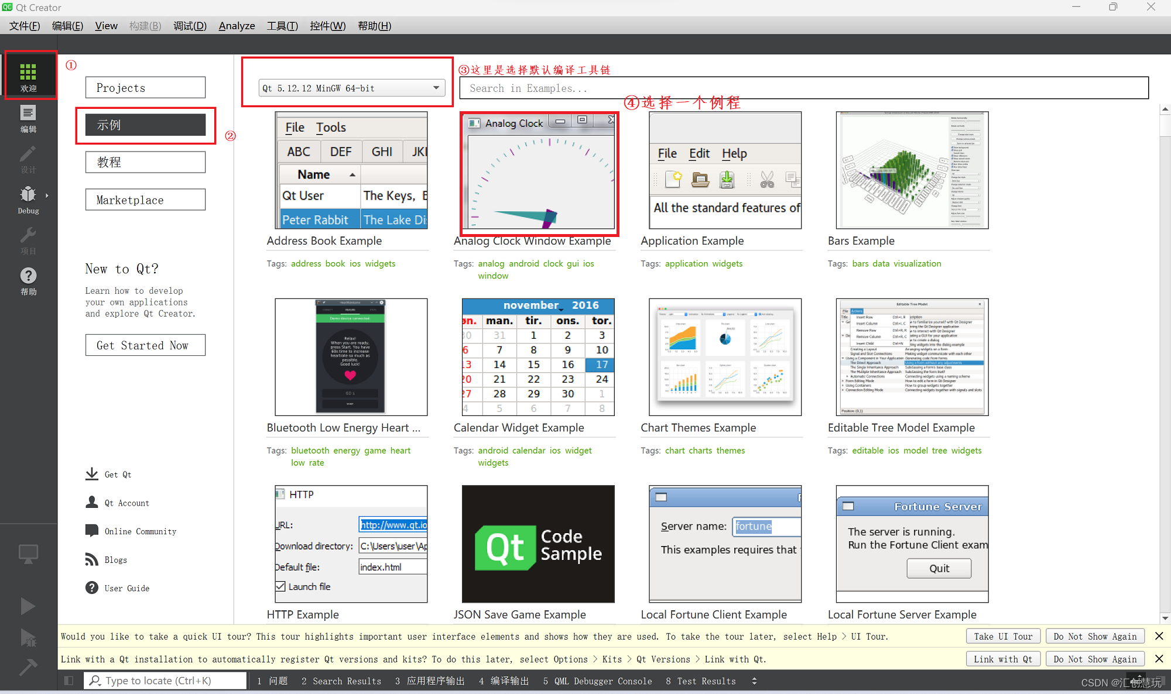Open the 帮助(H) menu

(374, 26)
